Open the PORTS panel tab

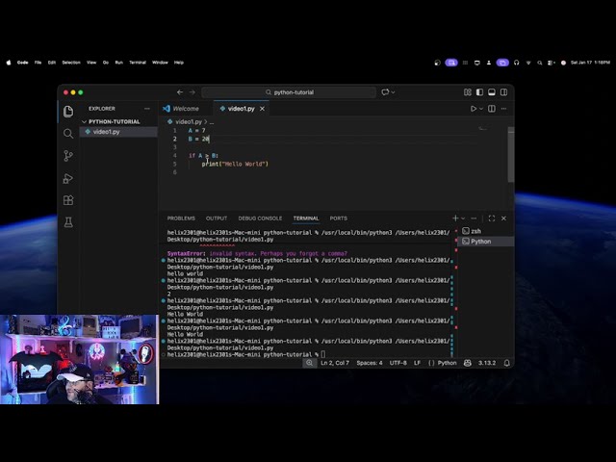(x=339, y=218)
